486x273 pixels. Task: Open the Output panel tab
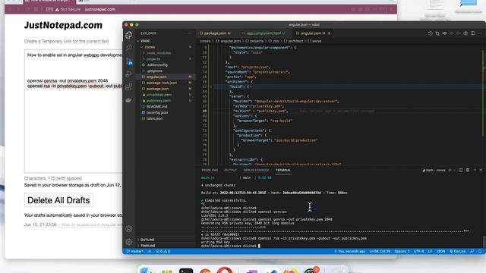coord(231,170)
